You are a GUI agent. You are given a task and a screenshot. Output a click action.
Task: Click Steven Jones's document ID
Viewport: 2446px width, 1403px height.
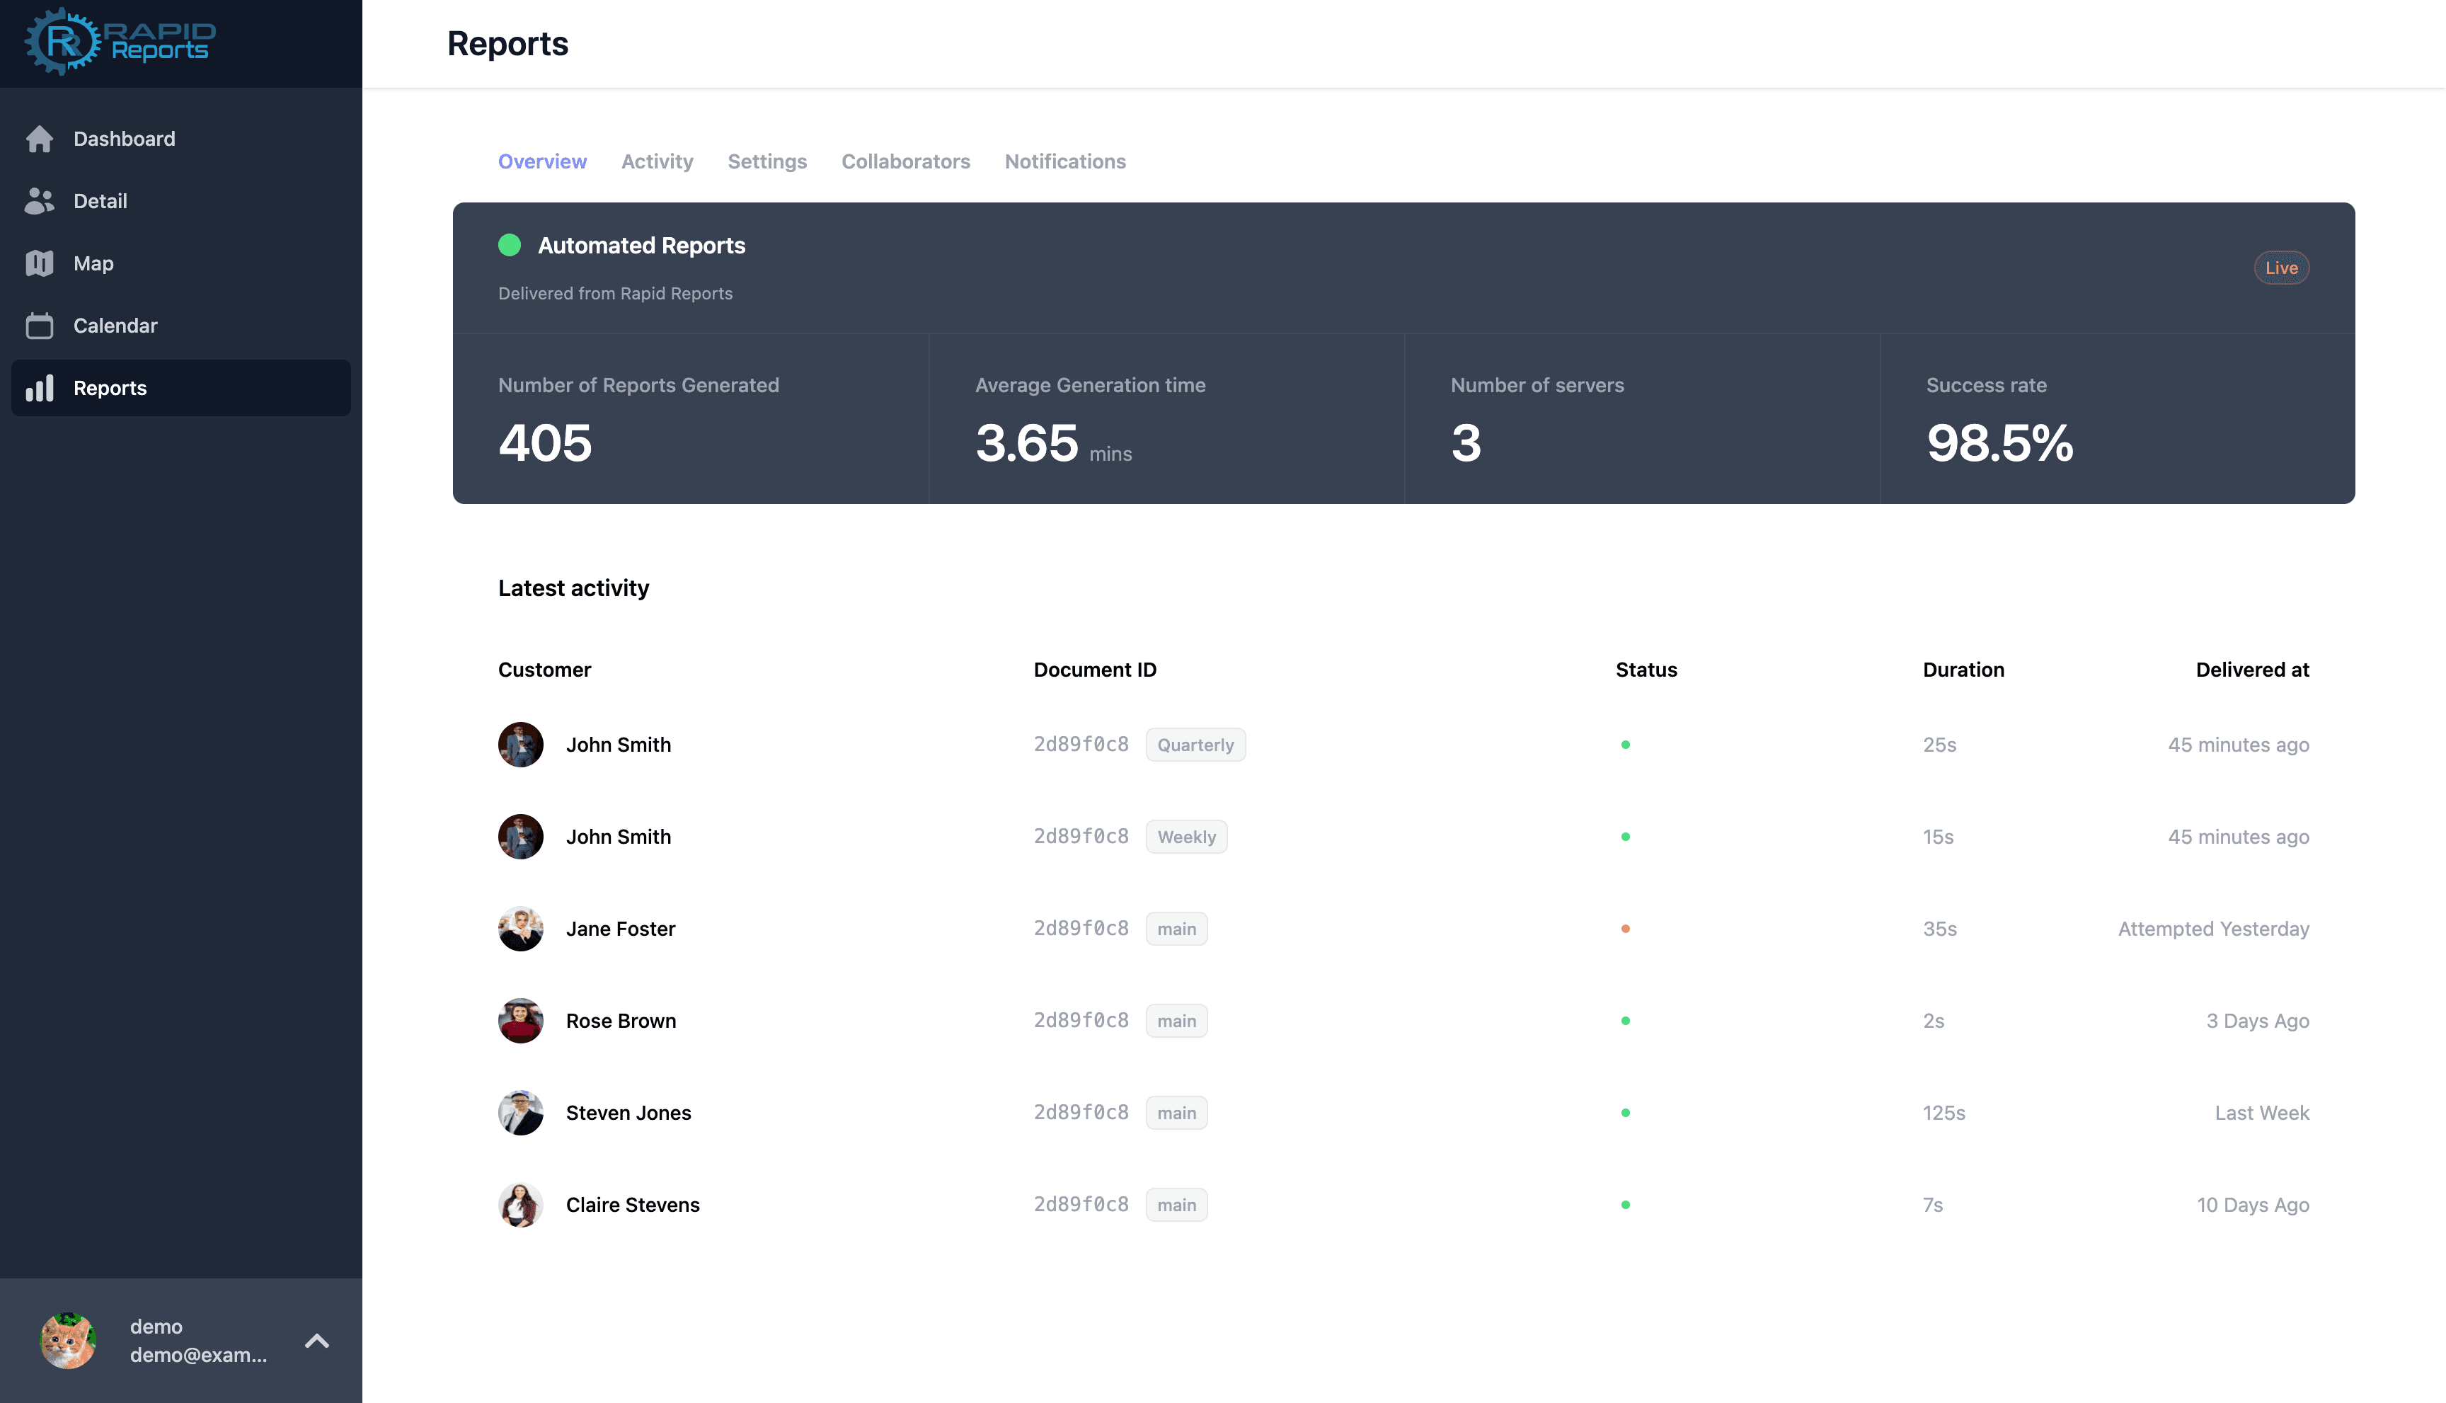(x=1081, y=1112)
